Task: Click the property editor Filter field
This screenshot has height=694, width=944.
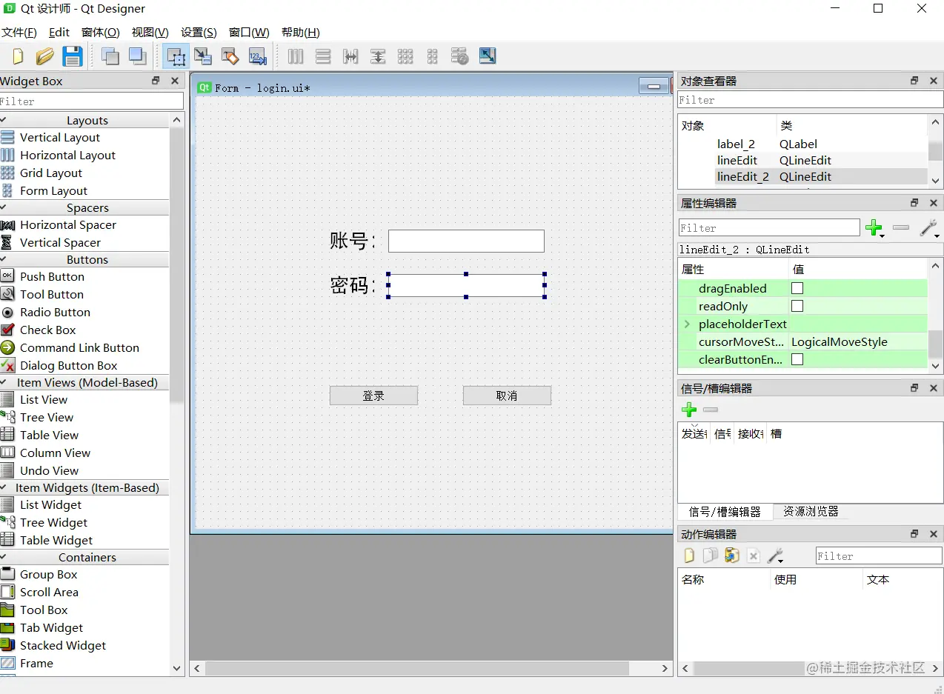Action: tap(769, 228)
